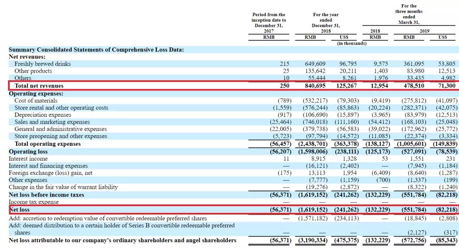Select the 'Other products' row label
The width and height of the screenshot is (459, 249).
pos(33,71)
